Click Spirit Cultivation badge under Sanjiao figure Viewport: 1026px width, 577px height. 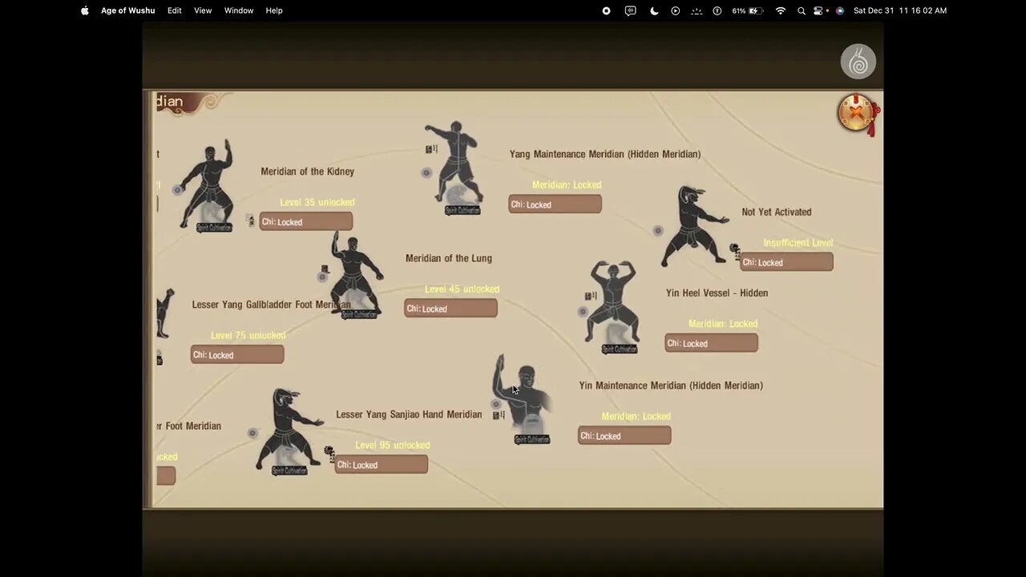[289, 470]
